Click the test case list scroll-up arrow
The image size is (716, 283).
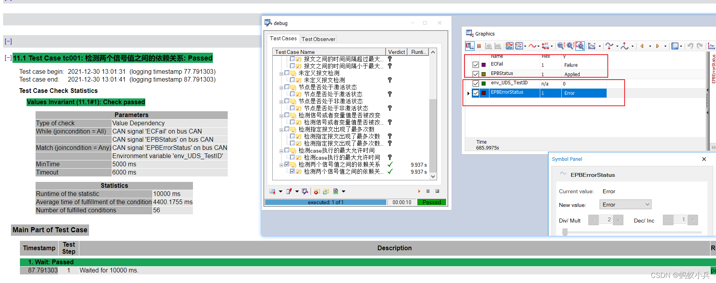pyautogui.click(x=433, y=52)
